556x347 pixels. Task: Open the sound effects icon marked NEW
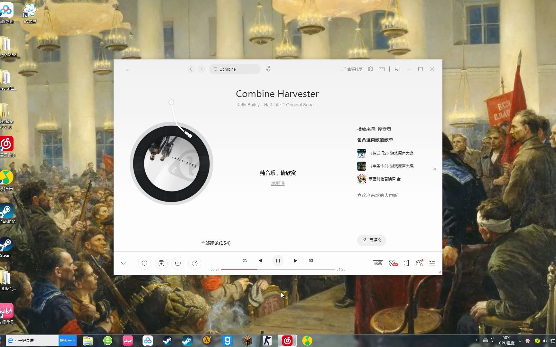tap(393, 263)
